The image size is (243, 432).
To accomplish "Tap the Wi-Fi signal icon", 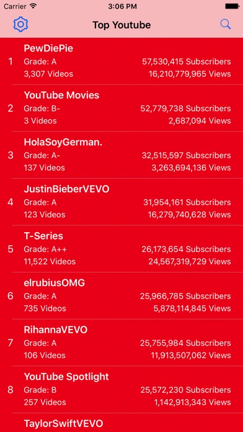I will pos(33,6).
